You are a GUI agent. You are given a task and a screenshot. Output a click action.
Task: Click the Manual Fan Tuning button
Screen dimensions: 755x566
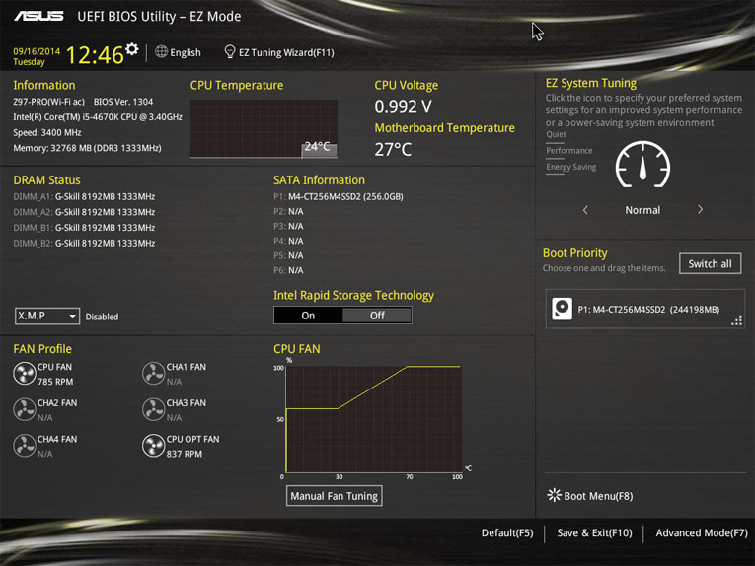point(335,496)
